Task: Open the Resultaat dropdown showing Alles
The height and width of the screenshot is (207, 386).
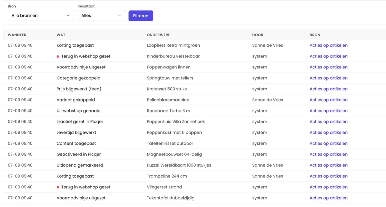Action: click(x=101, y=16)
